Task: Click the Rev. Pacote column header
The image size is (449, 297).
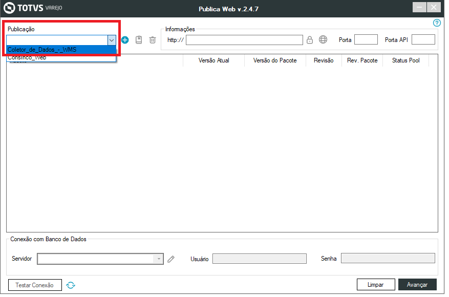Action: pos(362,60)
